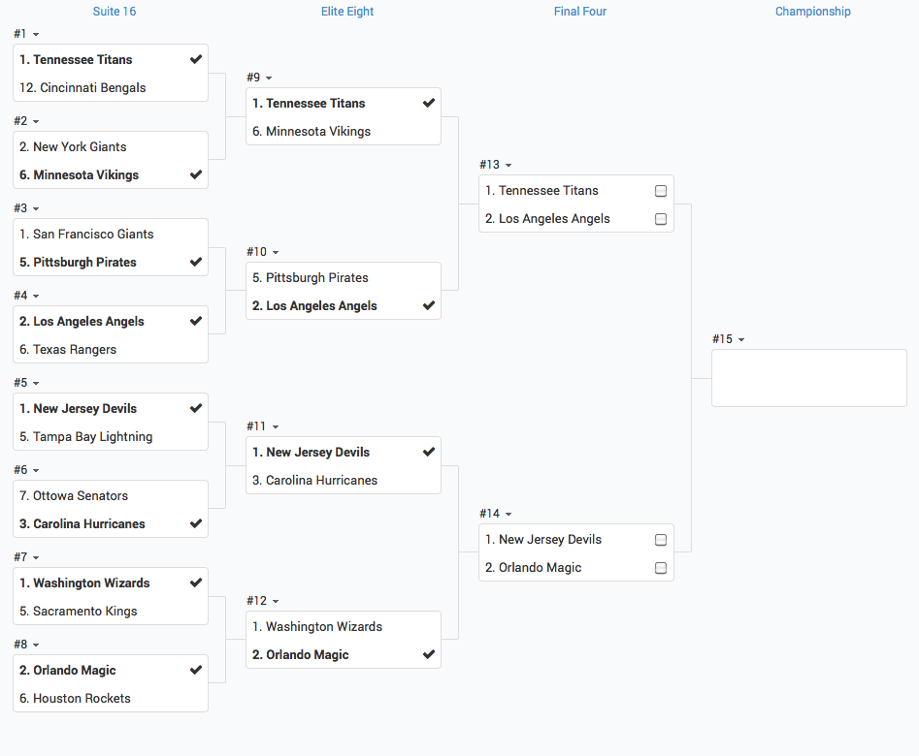Click the checkmark beside Carolina Hurricanes in match #6

click(x=196, y=523)
